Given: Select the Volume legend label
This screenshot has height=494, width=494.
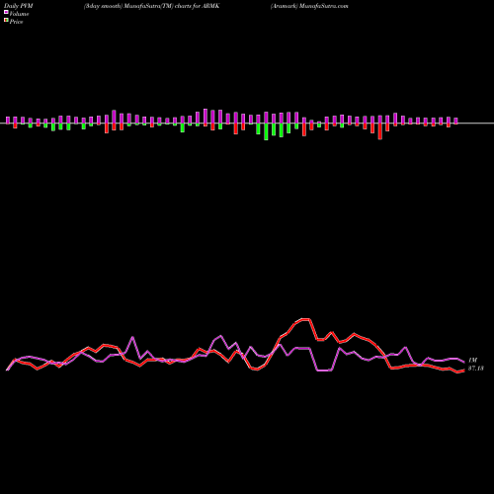Looking at the screenshot, I should (x=19, y=14).
